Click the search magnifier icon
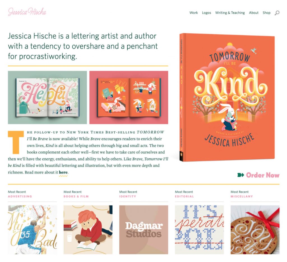287x262 pixels. (277, 13)
